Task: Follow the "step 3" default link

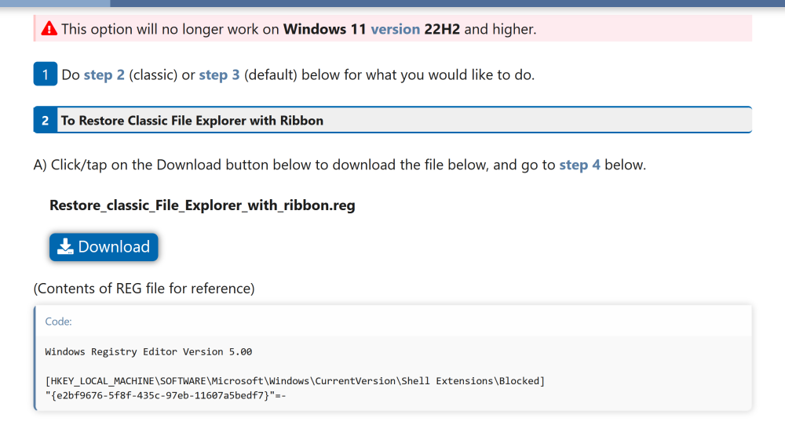Action: pos(219,75)
